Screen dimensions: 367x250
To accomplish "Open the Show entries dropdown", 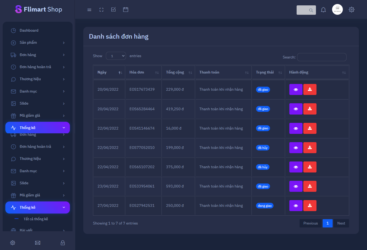I will click(x=116, y=56).
